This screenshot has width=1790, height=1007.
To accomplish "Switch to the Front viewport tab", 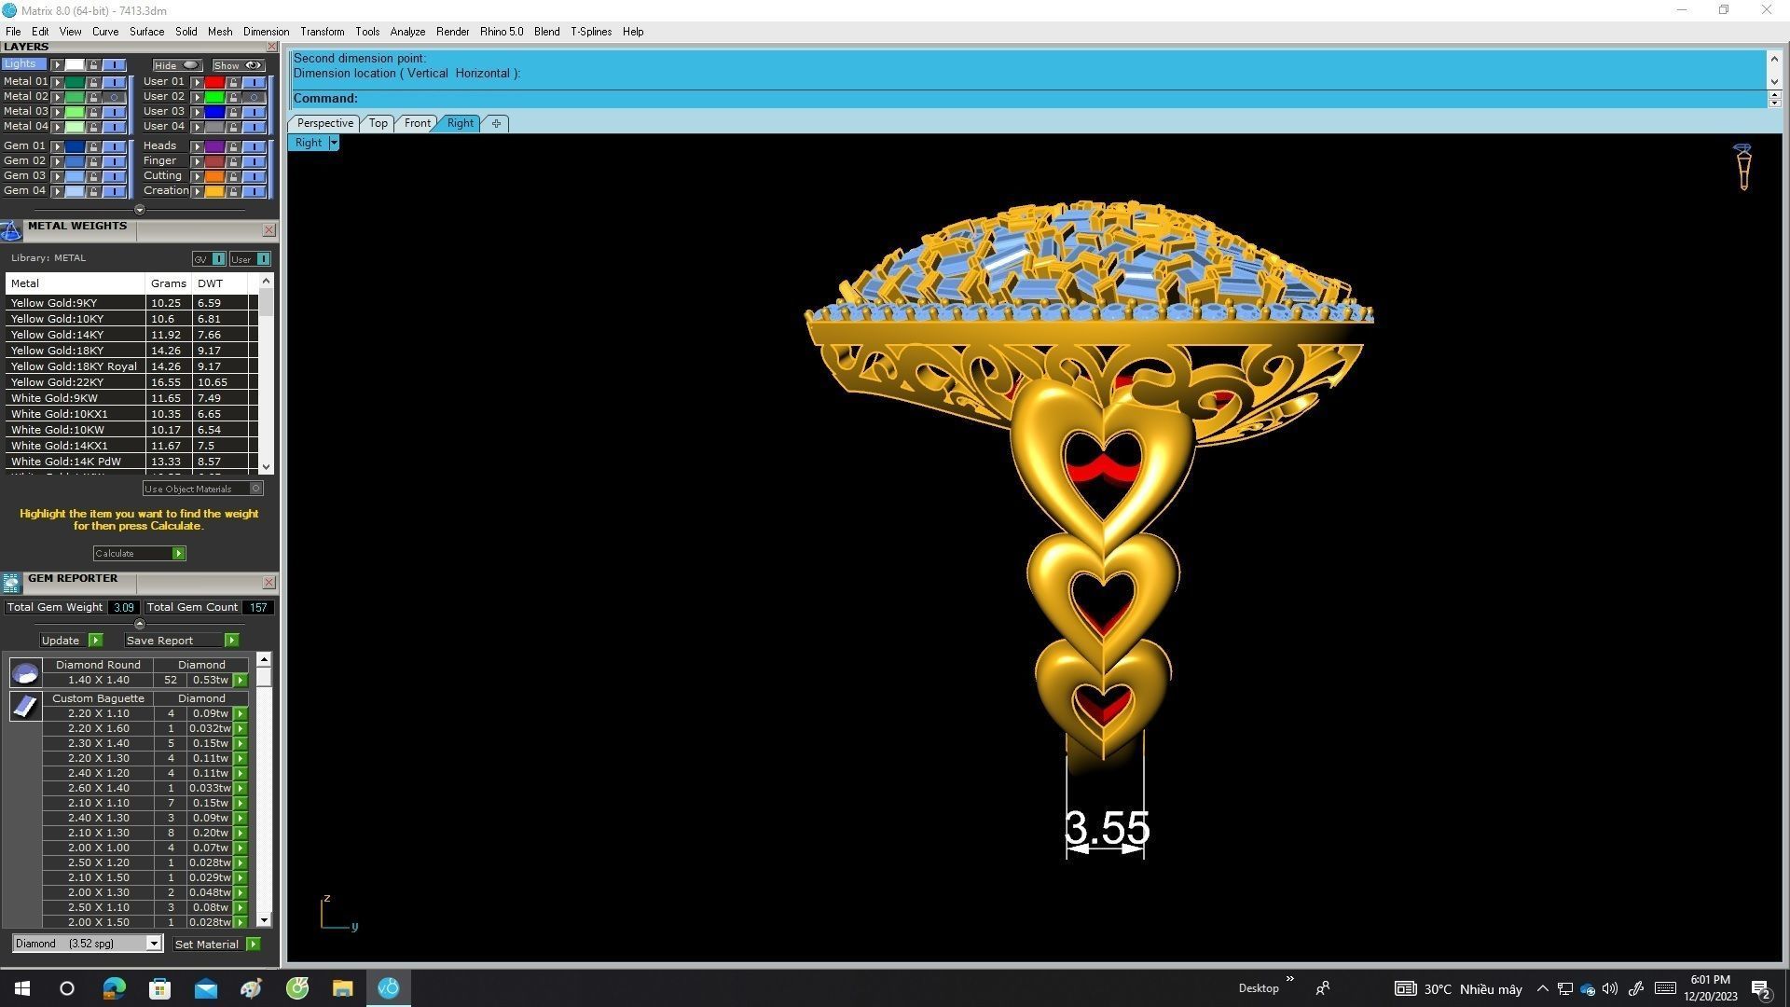I will [x=417, y=123].
